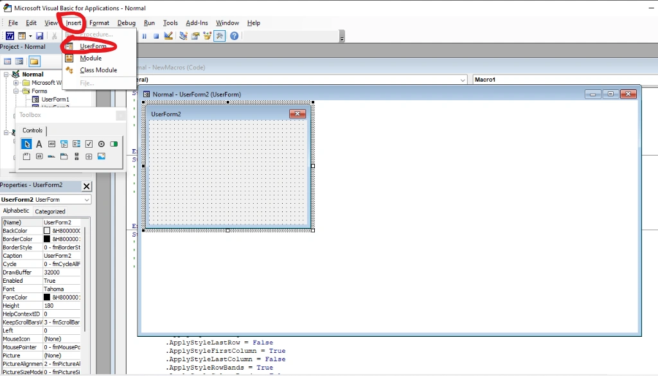Open the Window menu
658x376 pixels.
227,22
